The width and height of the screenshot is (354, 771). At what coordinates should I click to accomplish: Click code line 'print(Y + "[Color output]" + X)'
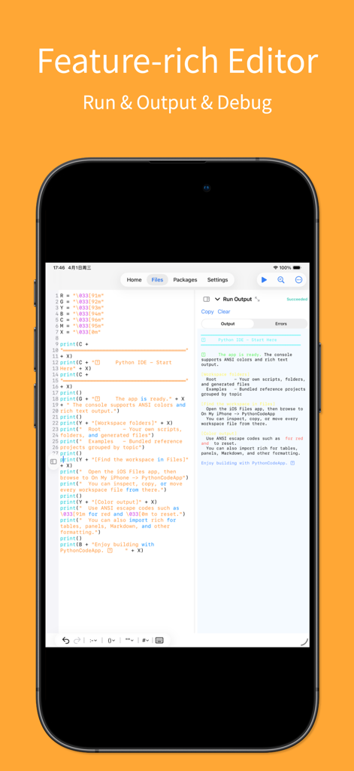(108, 501)
